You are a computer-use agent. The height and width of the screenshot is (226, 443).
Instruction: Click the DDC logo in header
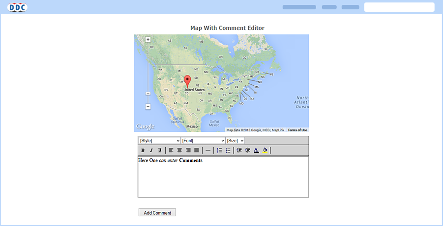[18, 7]
